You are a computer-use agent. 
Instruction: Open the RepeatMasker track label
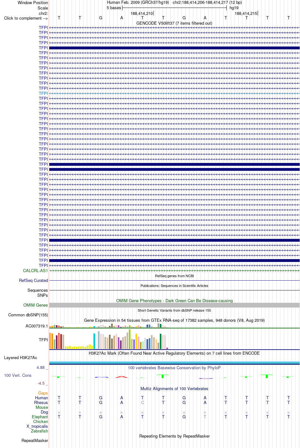pos(35,440)
